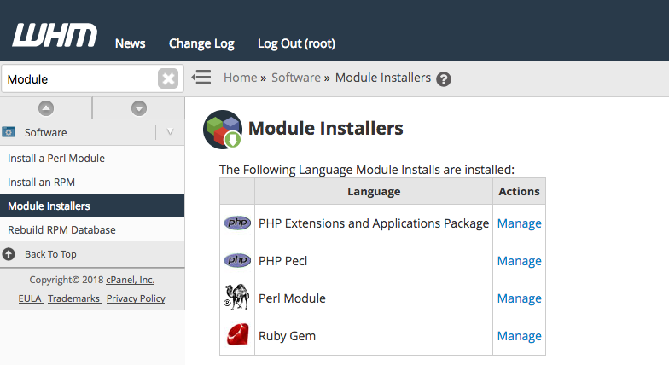The image size is (669, 365).
Task: Open the News menu item
Action: 130,43
